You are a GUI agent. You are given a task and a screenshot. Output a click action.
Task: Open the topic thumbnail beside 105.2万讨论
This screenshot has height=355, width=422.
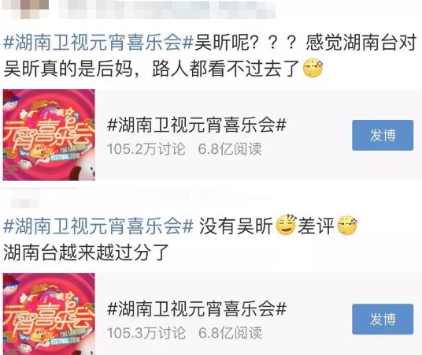coord(49,135)
